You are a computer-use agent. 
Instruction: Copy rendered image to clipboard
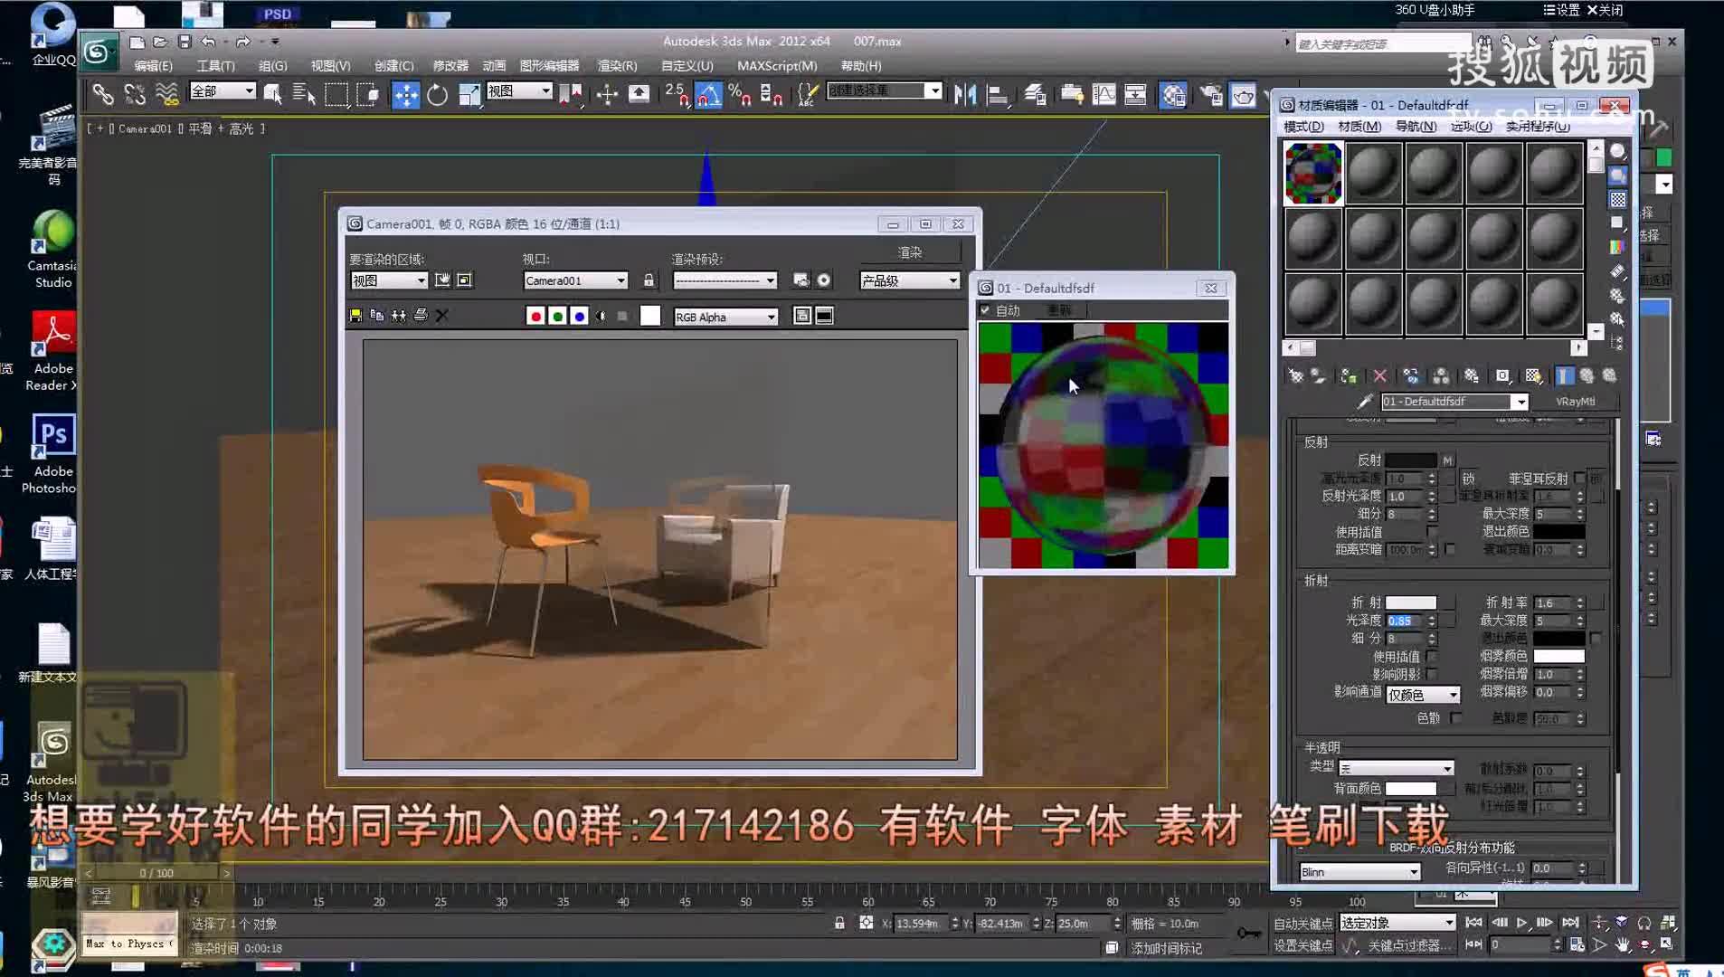(x=377, y=316)
